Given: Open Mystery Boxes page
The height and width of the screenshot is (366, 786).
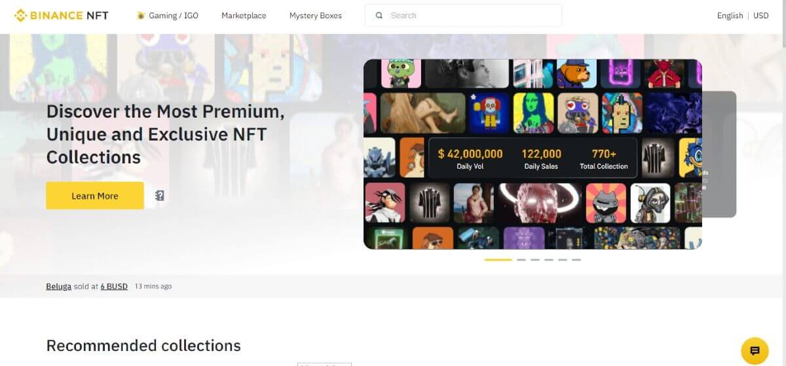Looking at the screenshot, I should point(316,16).
